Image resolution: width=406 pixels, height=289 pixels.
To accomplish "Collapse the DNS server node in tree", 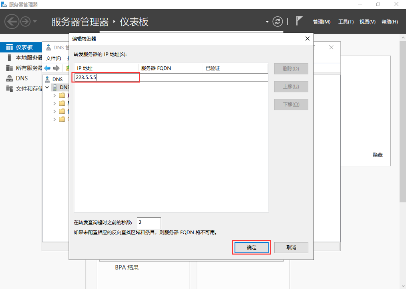I will [x=47, y=87].
